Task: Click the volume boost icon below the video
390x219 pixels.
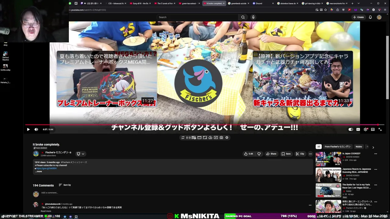Action: pyautogui.click(x=188, y=137)
